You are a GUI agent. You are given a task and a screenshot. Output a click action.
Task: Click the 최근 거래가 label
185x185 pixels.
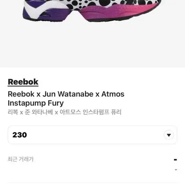(x=21, y=159)
